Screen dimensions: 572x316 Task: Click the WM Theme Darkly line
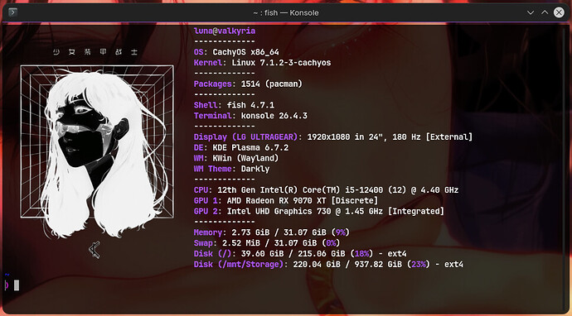coord(231,169)
